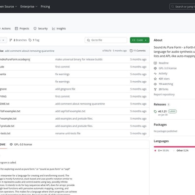Click the Go to file search icon
This screenshot has width=195, height=195.
(88, 40)
